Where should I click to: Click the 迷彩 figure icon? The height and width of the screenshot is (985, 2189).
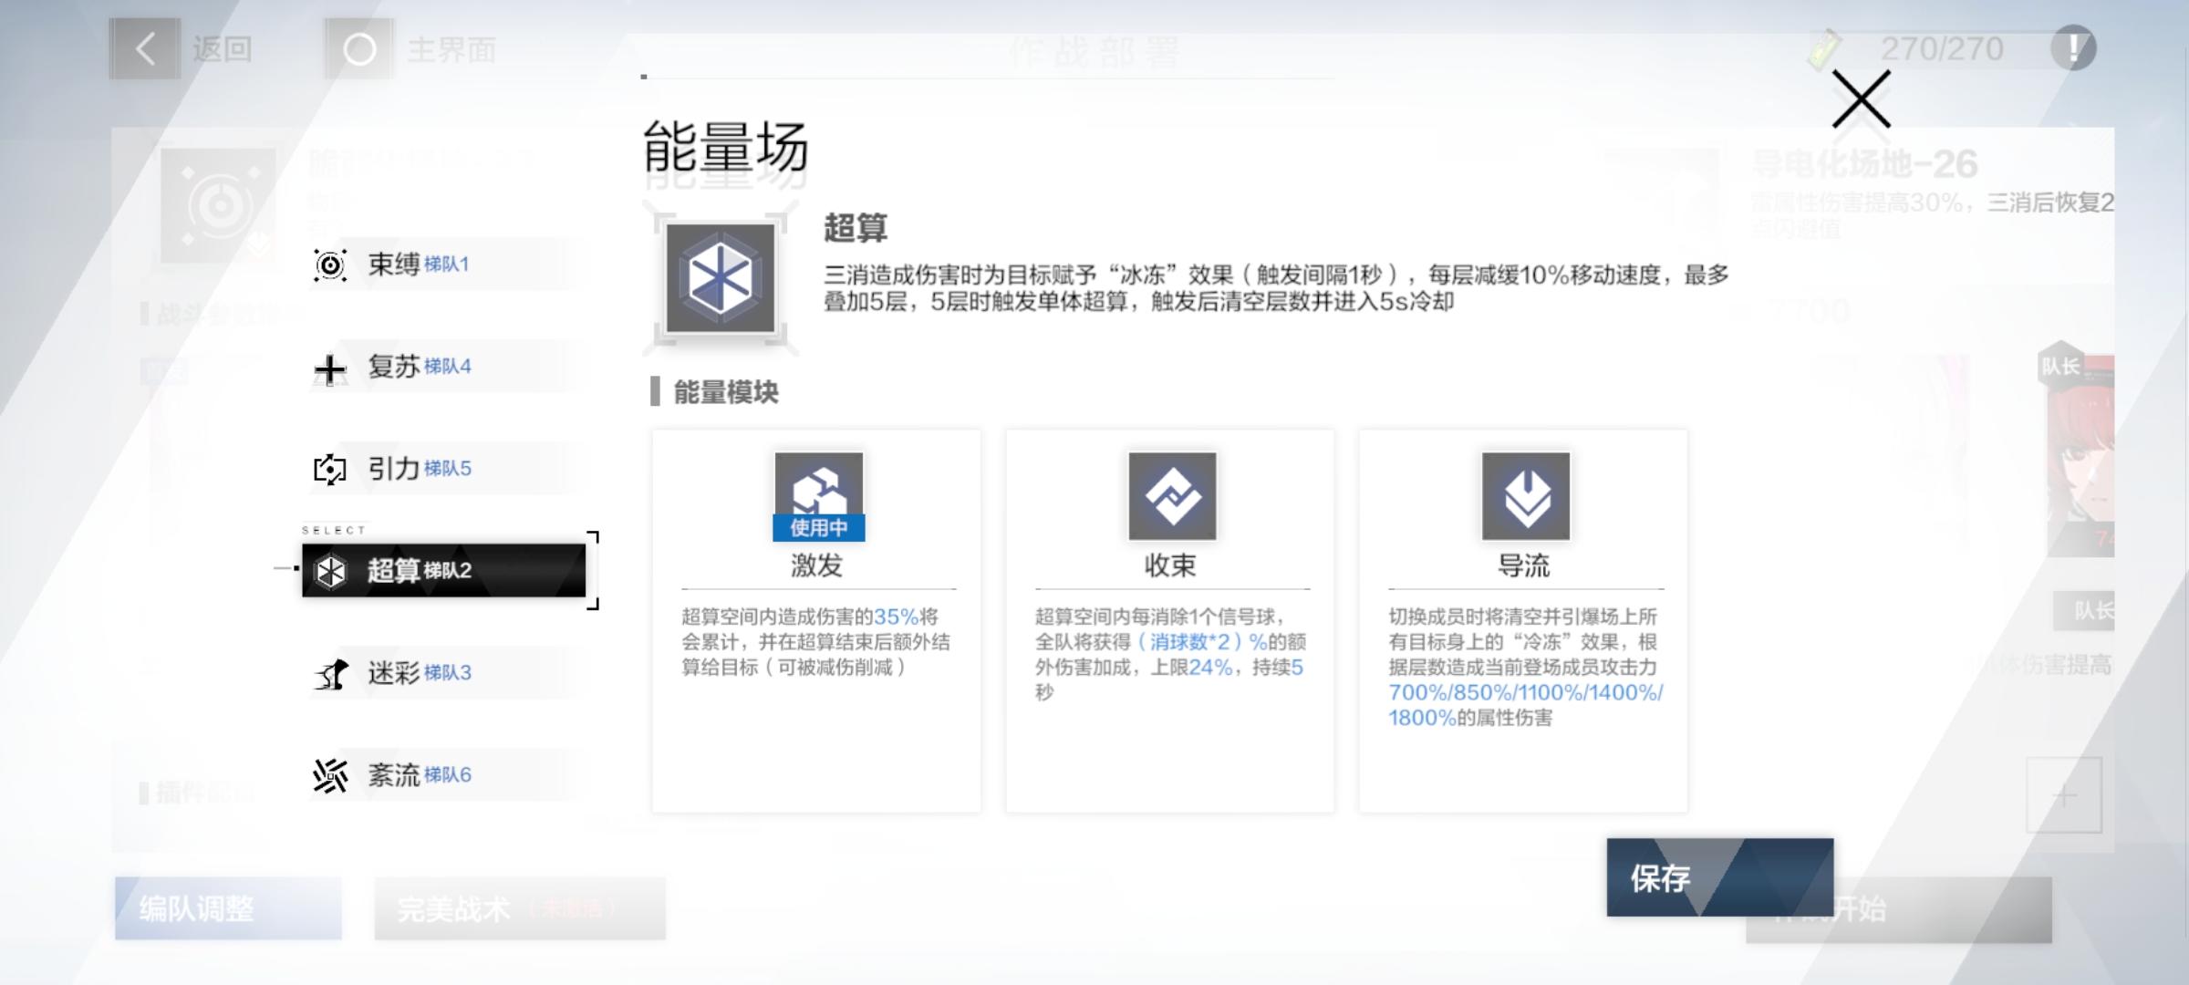332,675
